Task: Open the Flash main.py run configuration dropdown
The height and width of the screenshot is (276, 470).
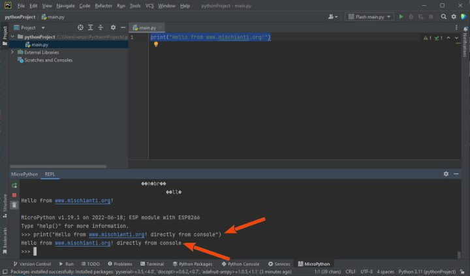Action: tap(369, 16)
